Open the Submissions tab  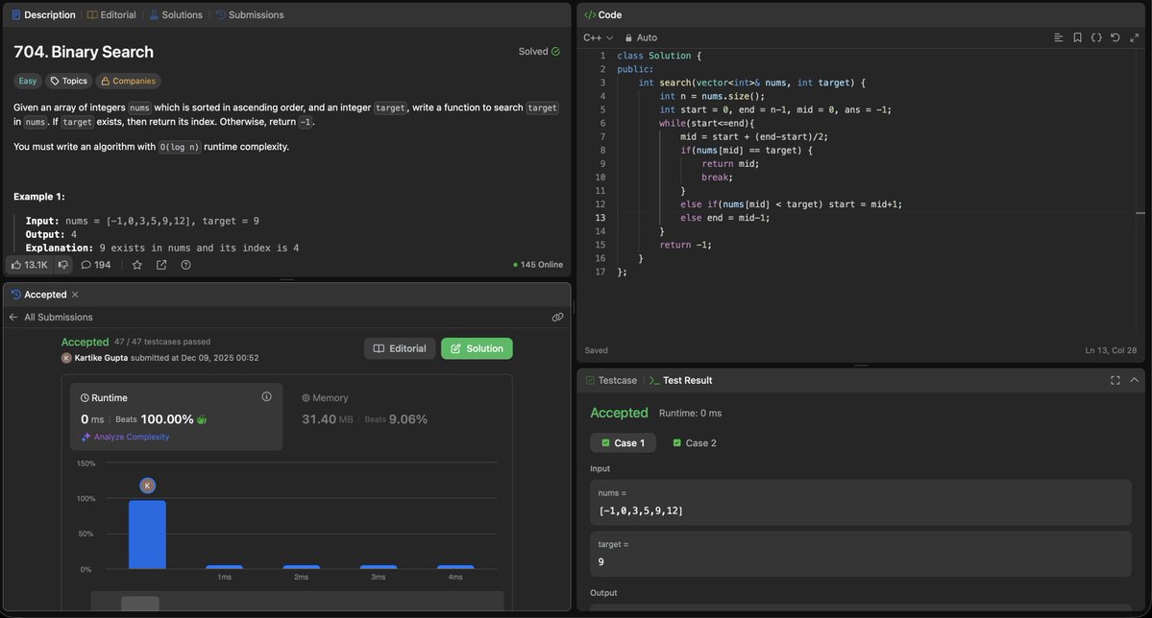point(248,12)
